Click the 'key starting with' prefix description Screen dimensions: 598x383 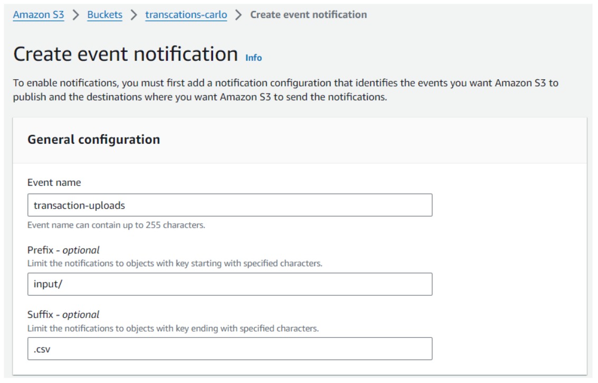coord(174,263)
